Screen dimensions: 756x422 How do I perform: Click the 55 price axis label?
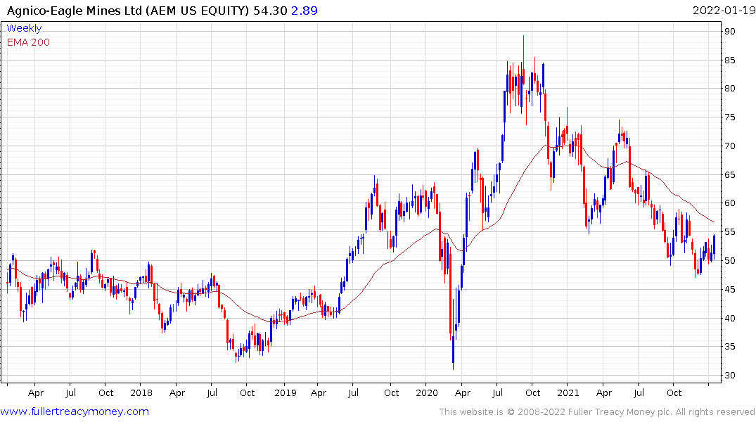click(x=729, y=232)
